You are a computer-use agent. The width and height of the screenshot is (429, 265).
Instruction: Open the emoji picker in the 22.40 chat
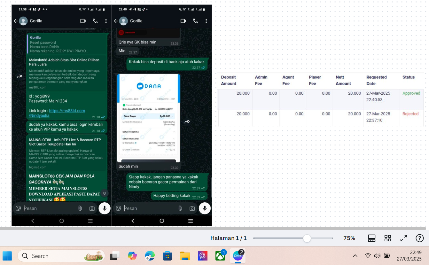[118, 208]
